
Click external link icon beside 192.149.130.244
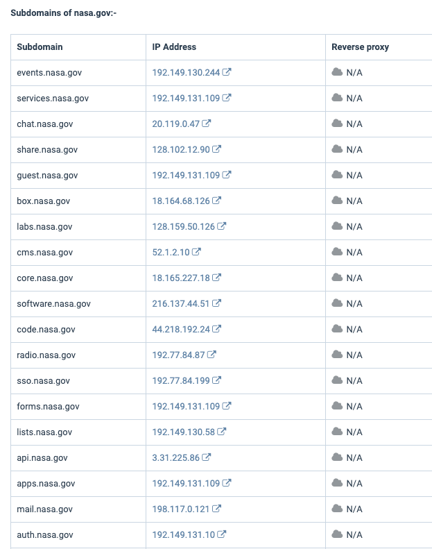tap(227, 72)
